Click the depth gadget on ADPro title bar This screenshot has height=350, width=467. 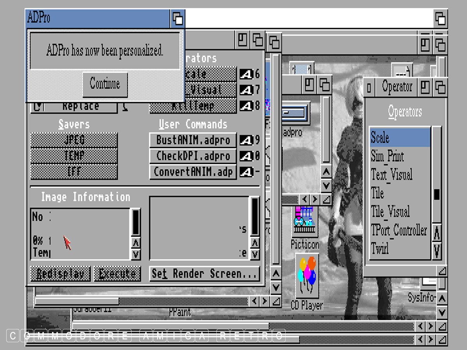(x=177, y=18)
